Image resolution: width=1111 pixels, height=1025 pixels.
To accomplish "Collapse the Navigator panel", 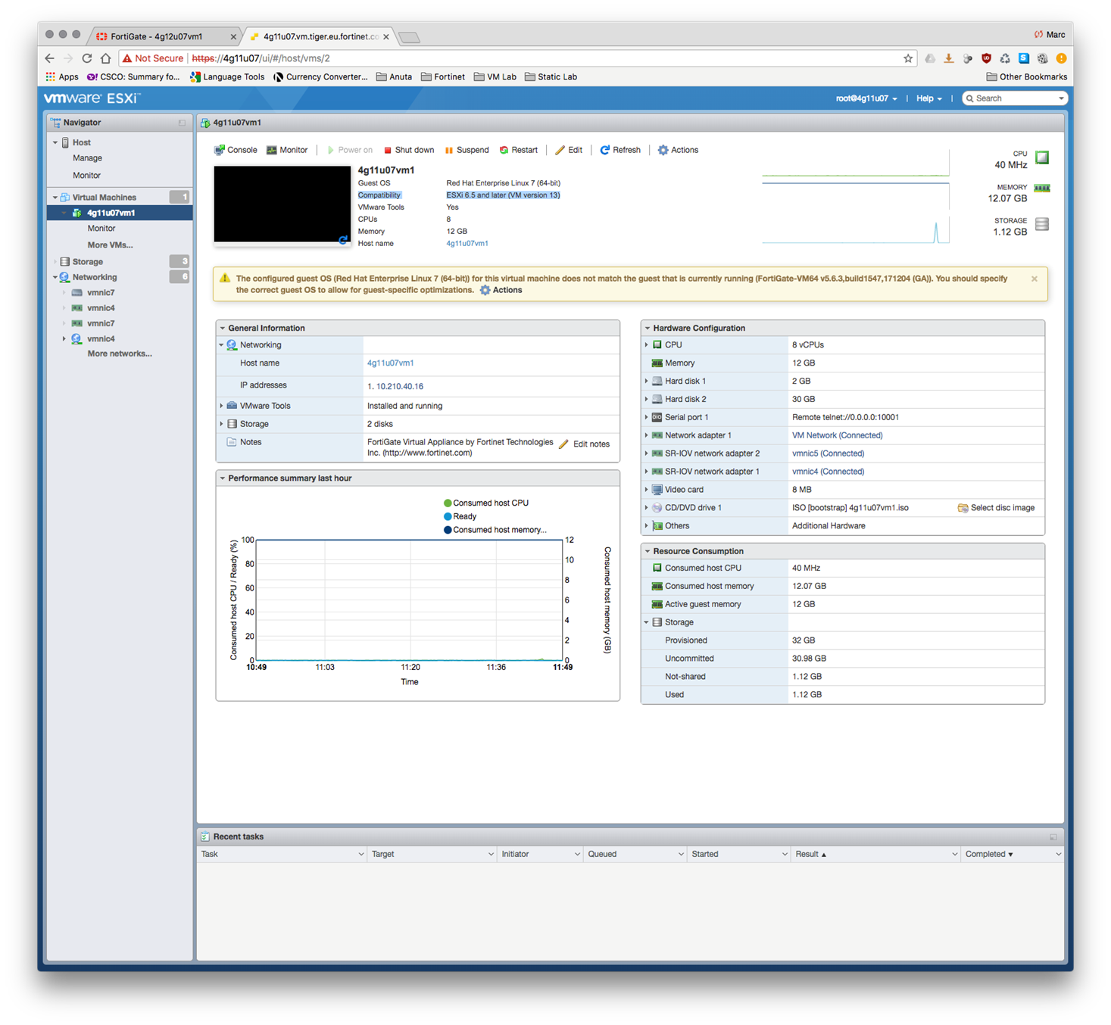I will (x=182, y=123).
